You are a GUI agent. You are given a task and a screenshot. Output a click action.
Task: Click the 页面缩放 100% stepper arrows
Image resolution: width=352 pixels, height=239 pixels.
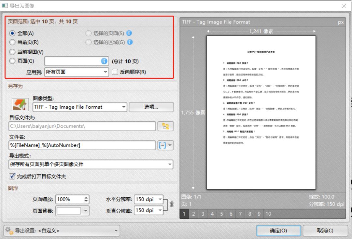(86, 199)
